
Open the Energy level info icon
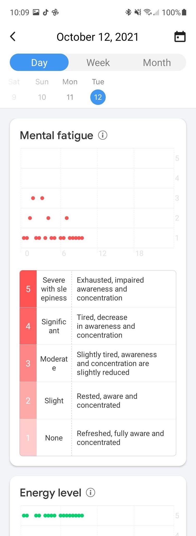90,492
